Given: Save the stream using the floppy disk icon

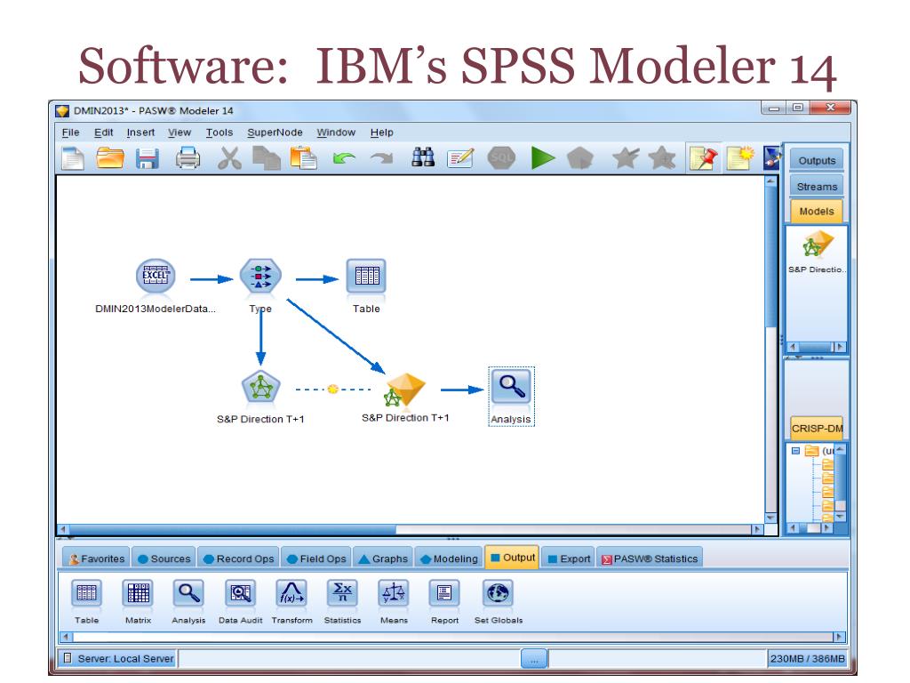Looking at the screenshot, I should tap(148, 158).
